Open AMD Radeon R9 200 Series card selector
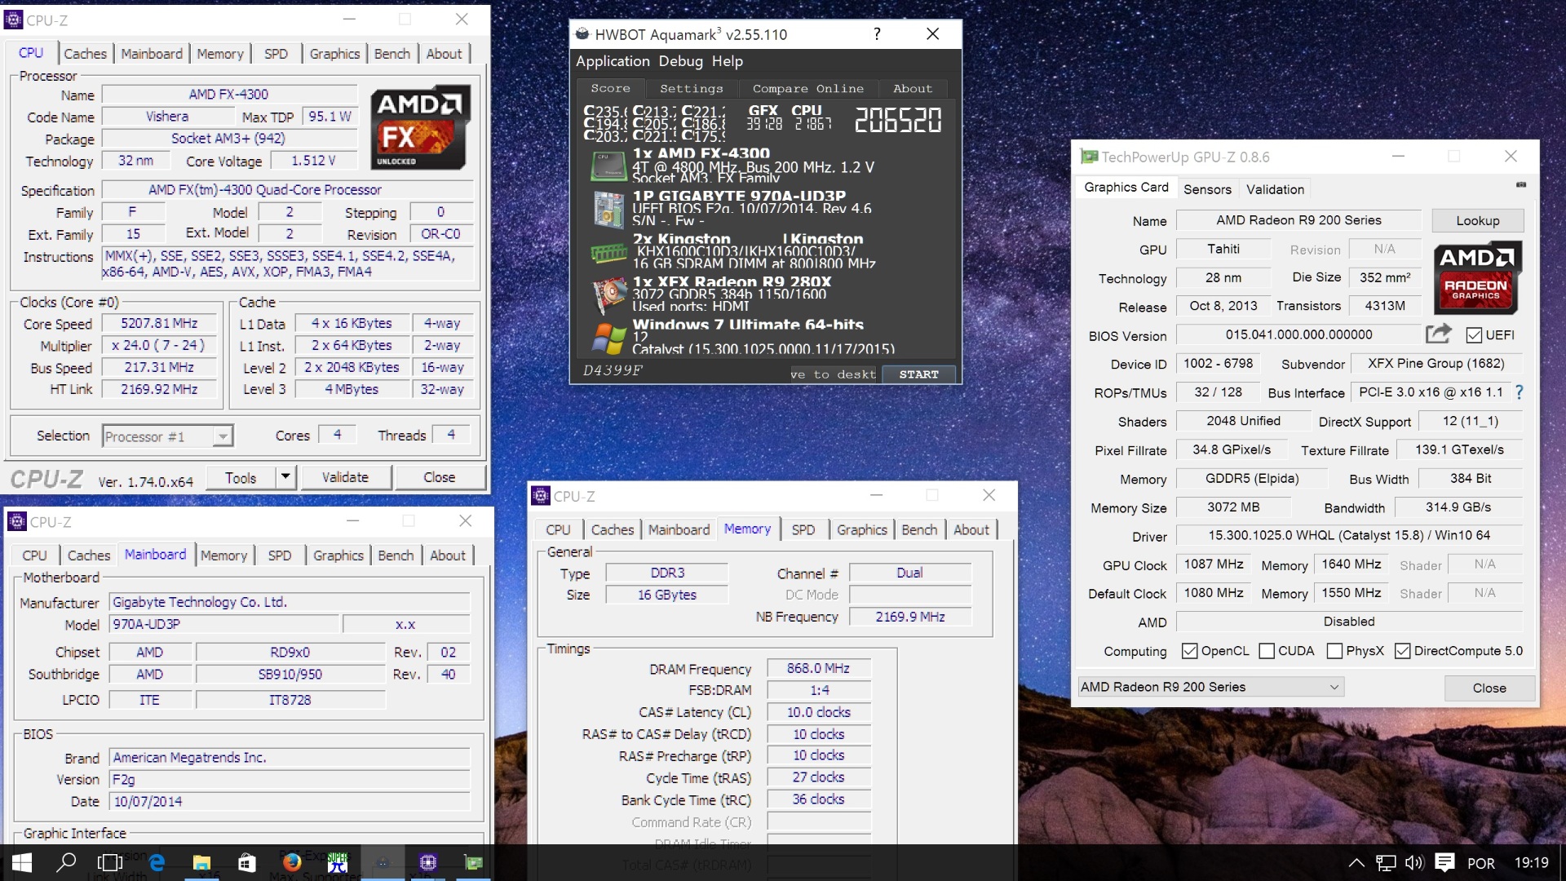This screenshot has height=881, width=1566. 1210,687
